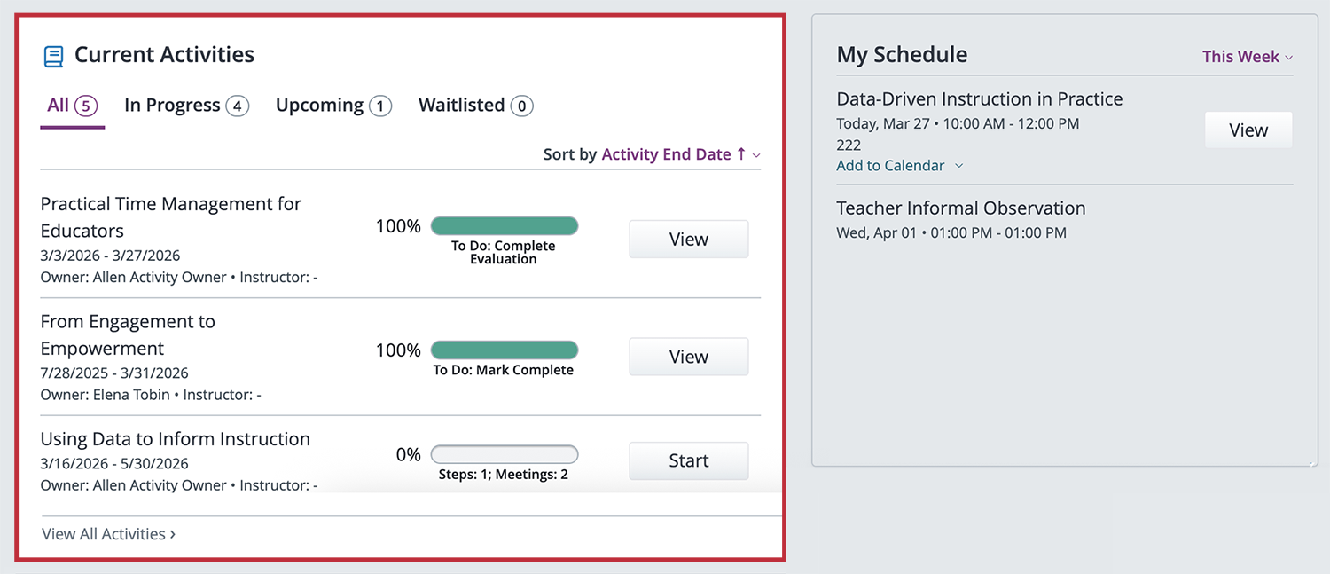
Task: Expand the Add to Calendar options
Action: click(899, 166)
